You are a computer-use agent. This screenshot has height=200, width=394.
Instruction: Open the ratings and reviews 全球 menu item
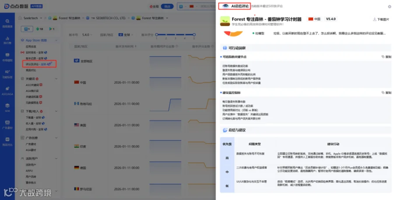39,64
